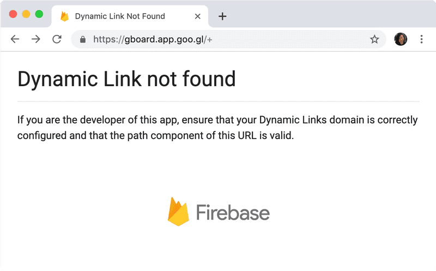Image resolution: width=436 pixels, height=271 pixels.
Task: Maximize the window with green button
Action: [39, 14]
